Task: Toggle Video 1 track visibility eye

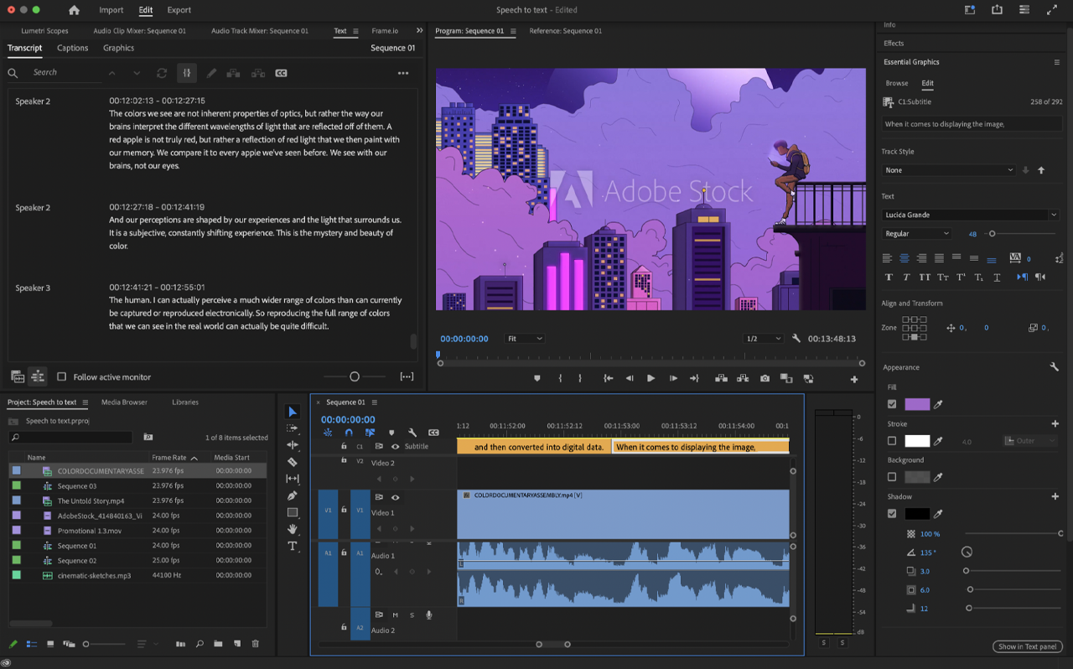Action: click(395, 497)
